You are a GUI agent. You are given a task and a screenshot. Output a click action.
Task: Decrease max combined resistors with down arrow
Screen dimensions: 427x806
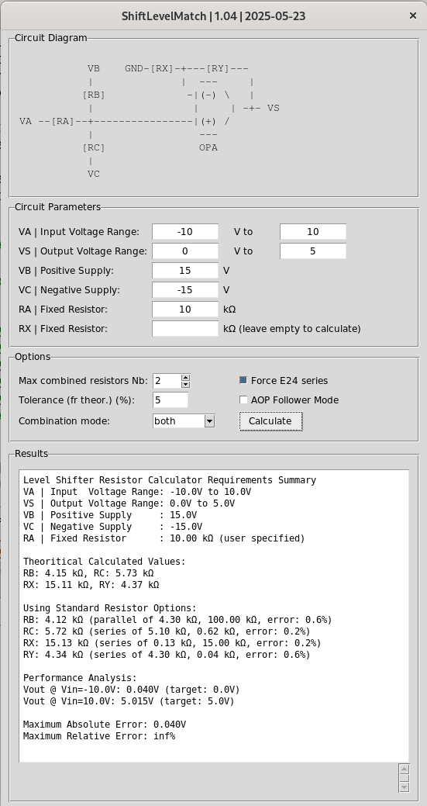tap(186, 385)
